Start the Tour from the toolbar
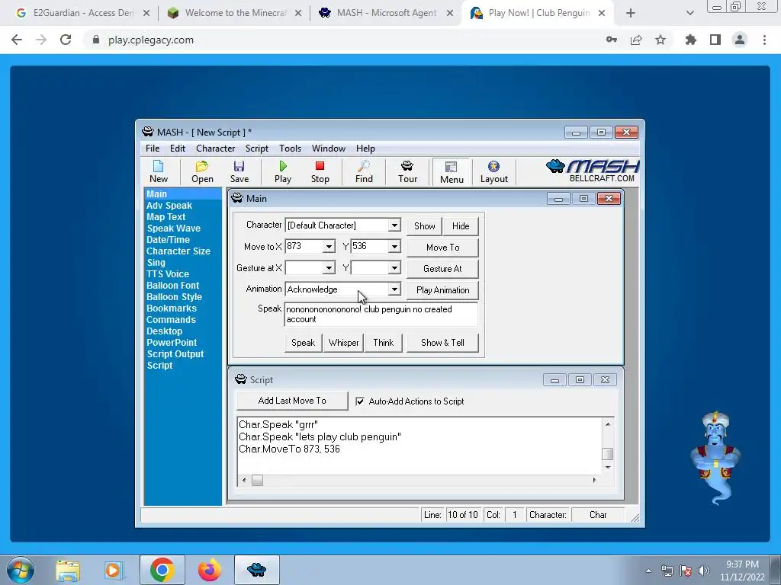The height and width of the screenshot is (585, 781). click(x=407, y=171)
